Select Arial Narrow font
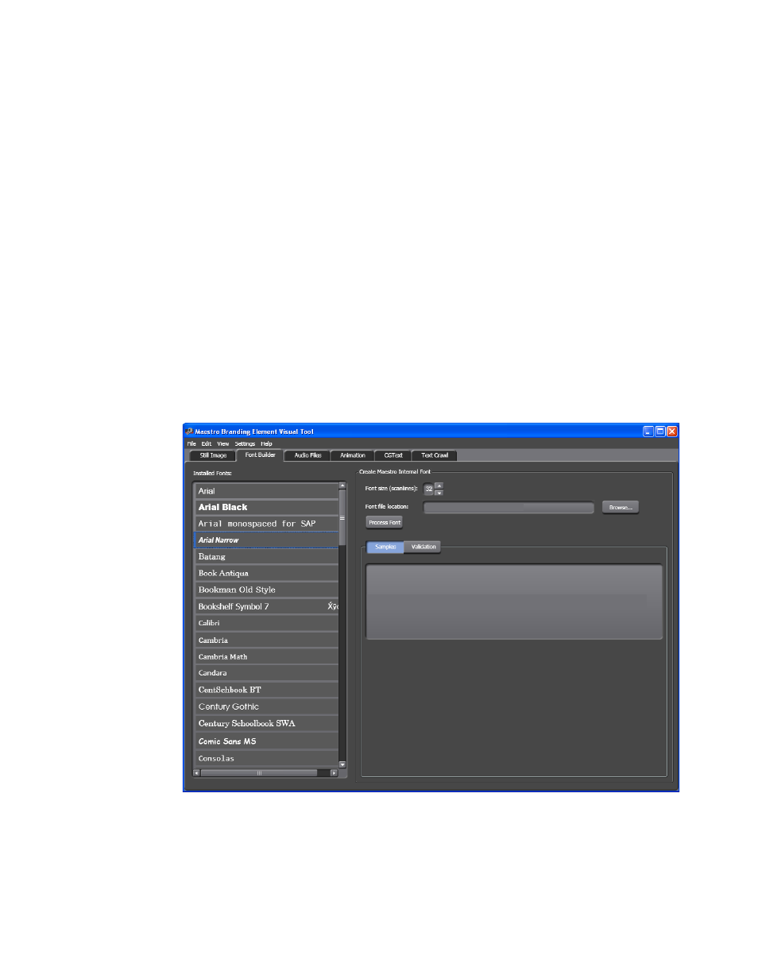Image resolution: width=758 pixels, height=975 pixels. 266,540
